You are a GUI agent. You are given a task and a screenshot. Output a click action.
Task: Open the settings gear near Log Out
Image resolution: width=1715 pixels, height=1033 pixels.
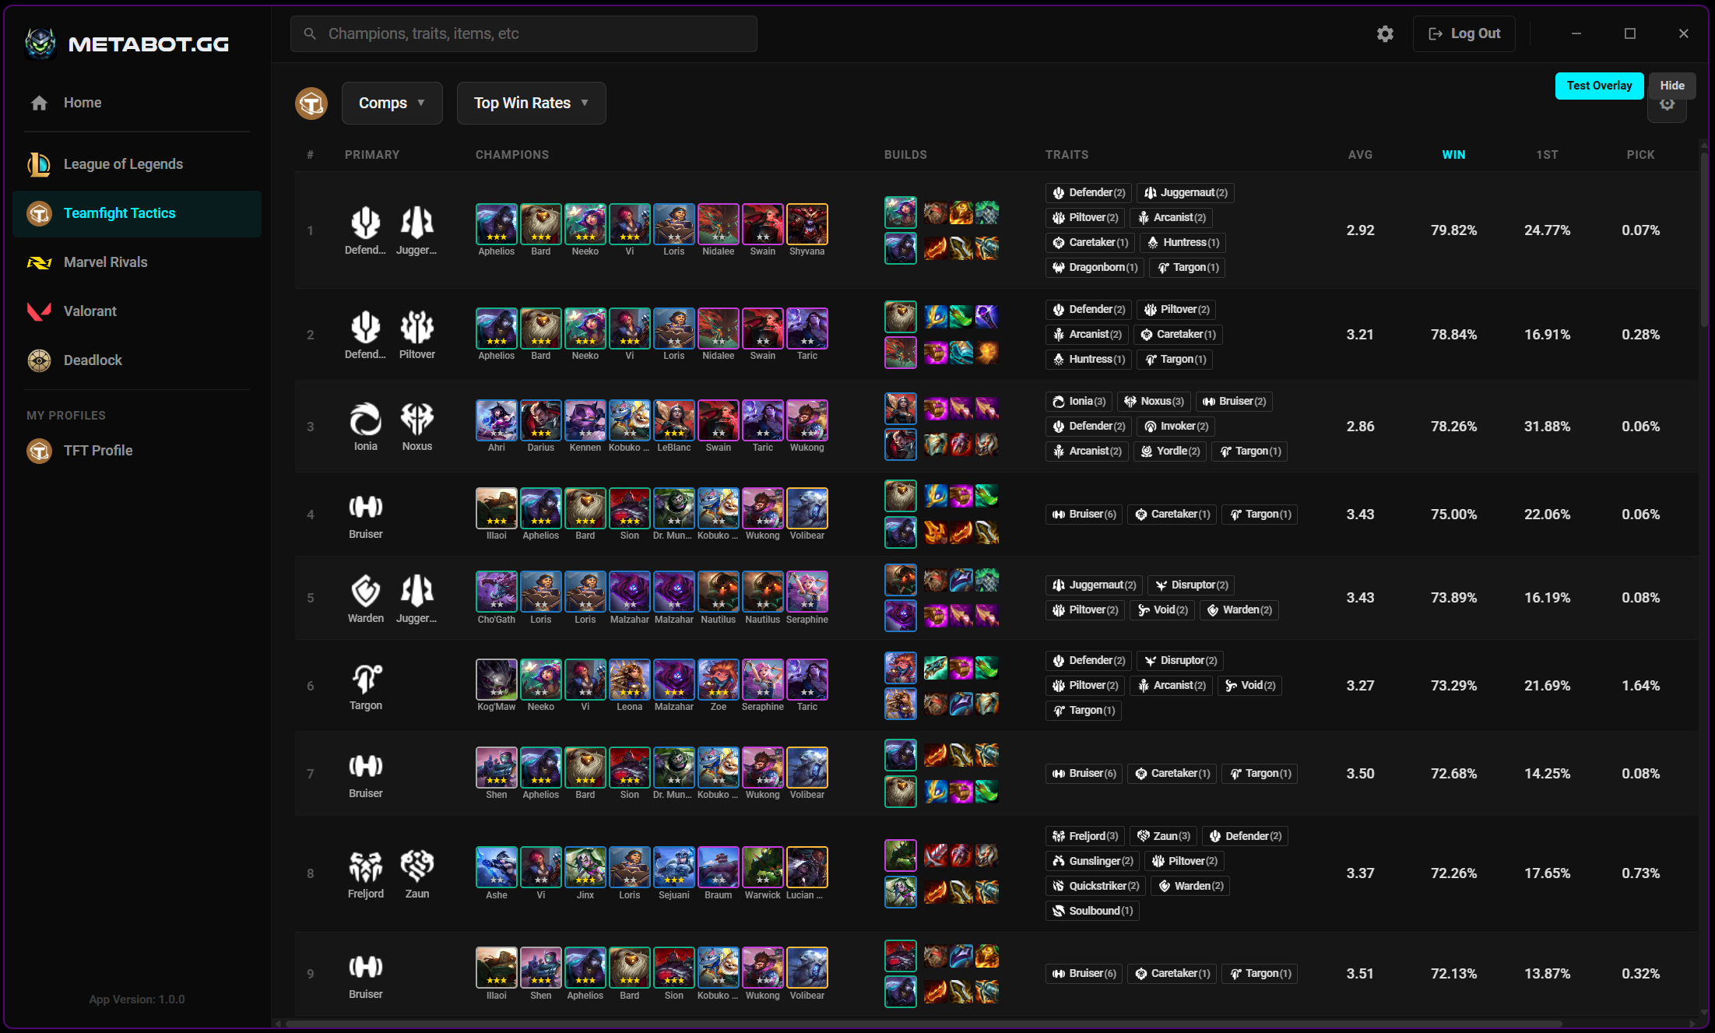click(1385, 33)
